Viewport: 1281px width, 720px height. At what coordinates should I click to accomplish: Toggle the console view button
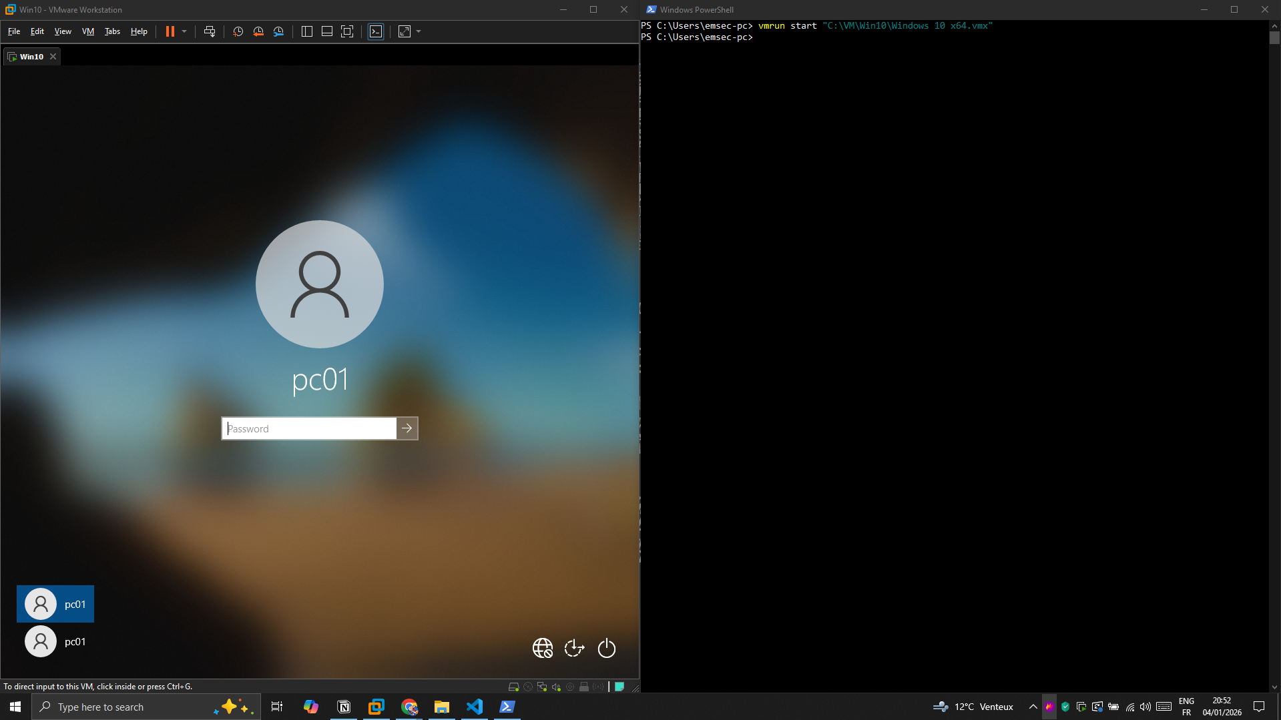(x=376, y=31)
